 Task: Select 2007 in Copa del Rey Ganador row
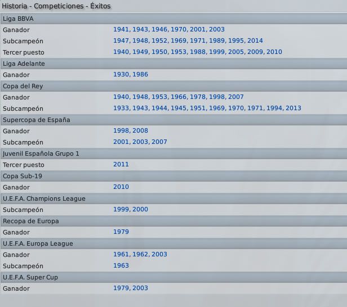tap(236, 97)
